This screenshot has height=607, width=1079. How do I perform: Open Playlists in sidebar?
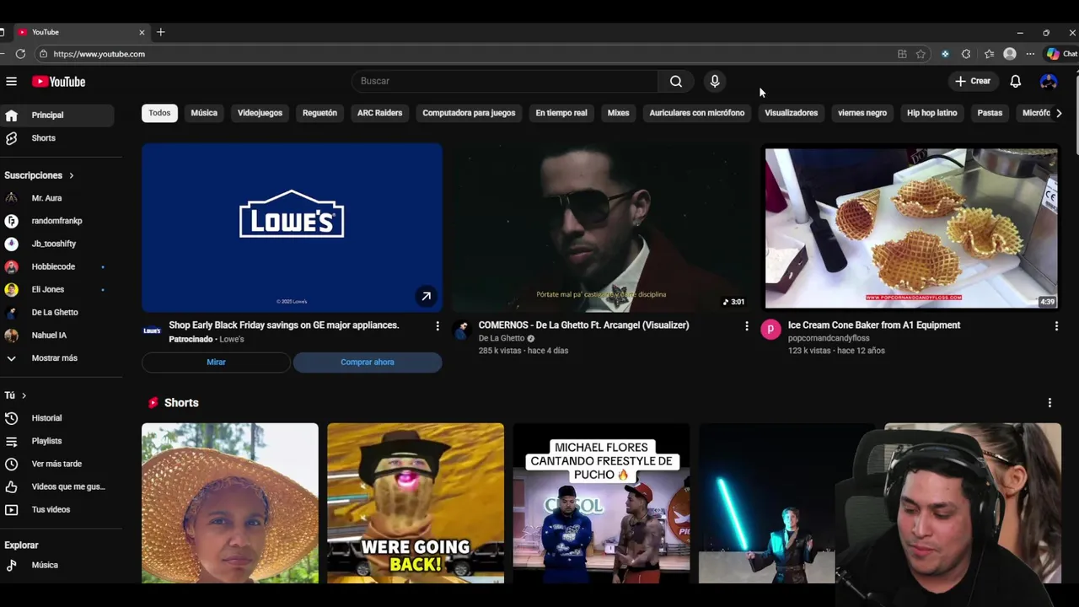tap(56, 441)
